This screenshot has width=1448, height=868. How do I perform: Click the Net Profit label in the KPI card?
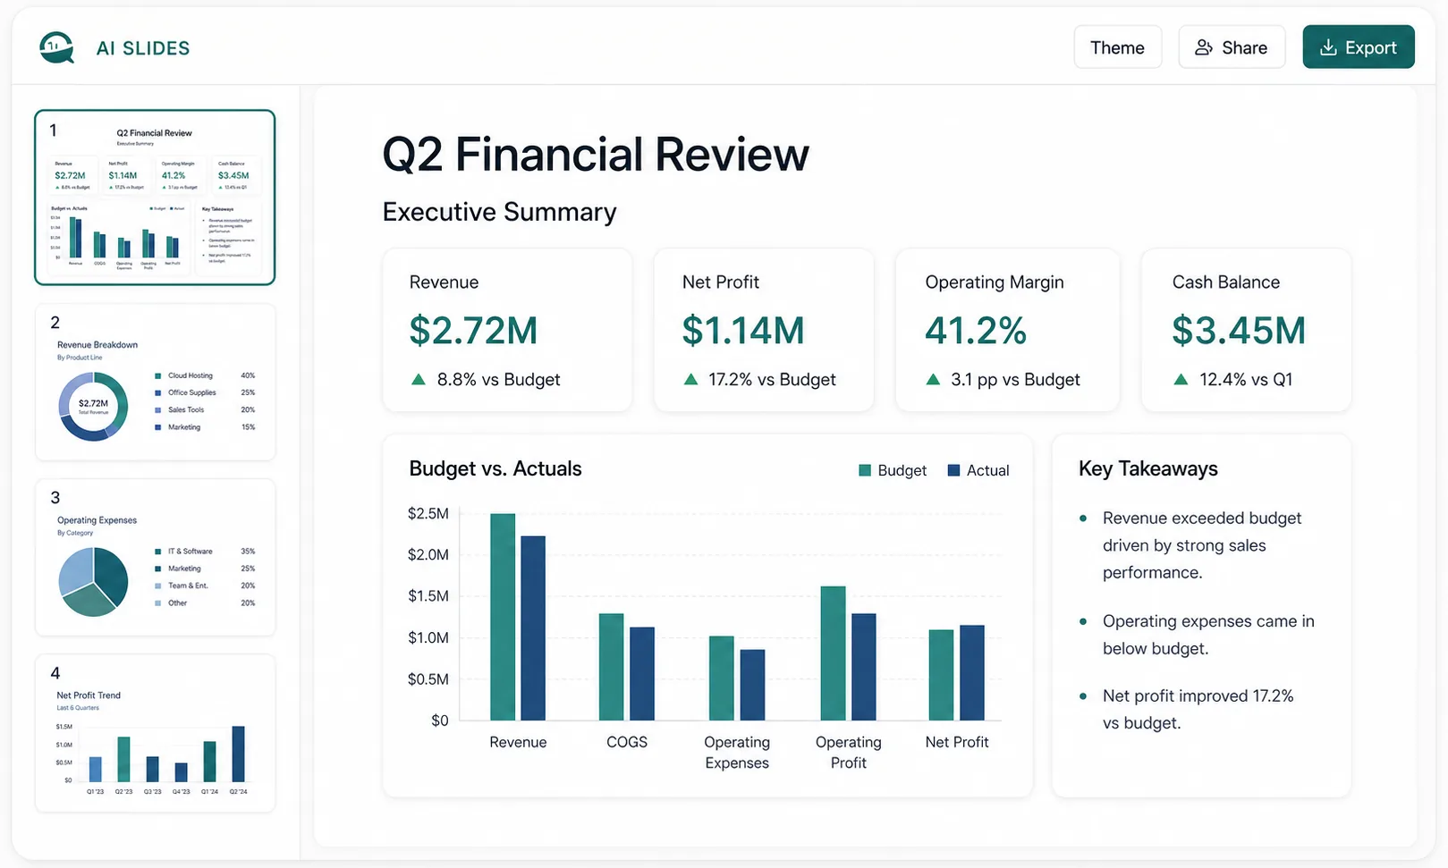(x=721, y=282)
